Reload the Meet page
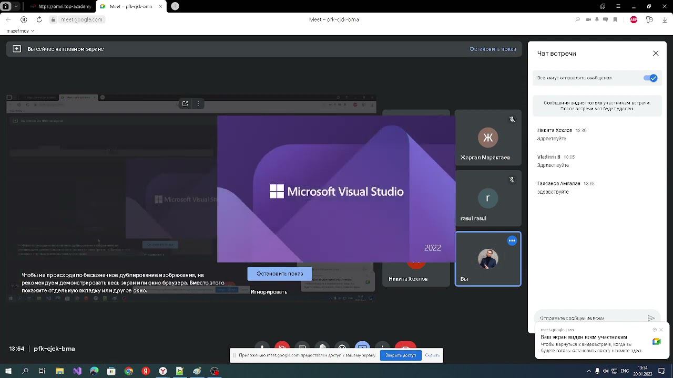Image resolution: width=673 pixels, height=378 pixels. (x=39, y=19)
